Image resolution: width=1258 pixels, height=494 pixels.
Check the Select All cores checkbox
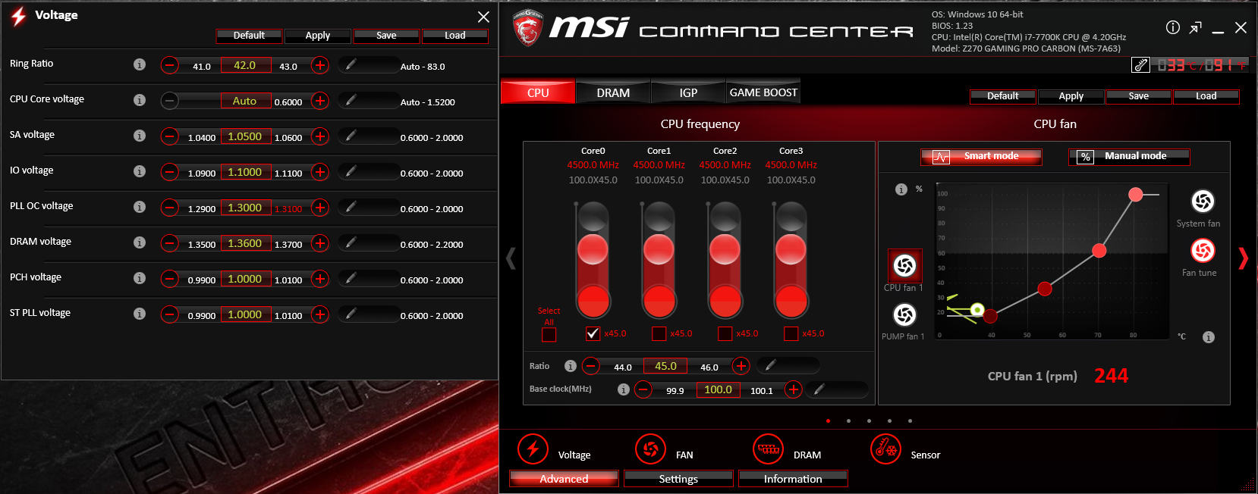549,334
